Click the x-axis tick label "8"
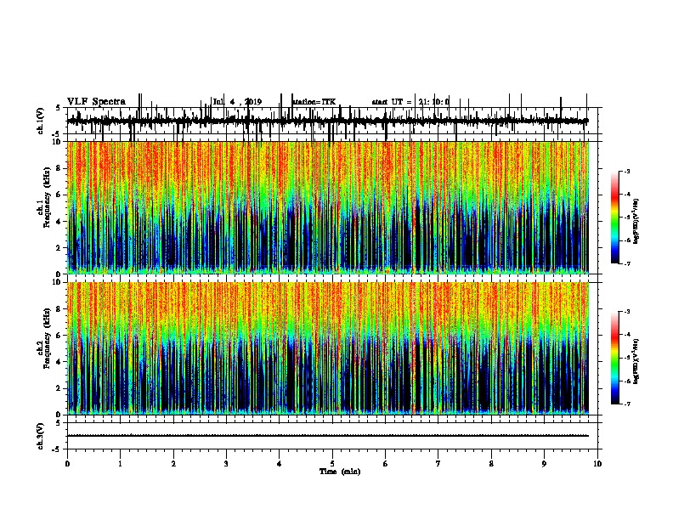The image size is (673, 520). click(x=491, y=464)
